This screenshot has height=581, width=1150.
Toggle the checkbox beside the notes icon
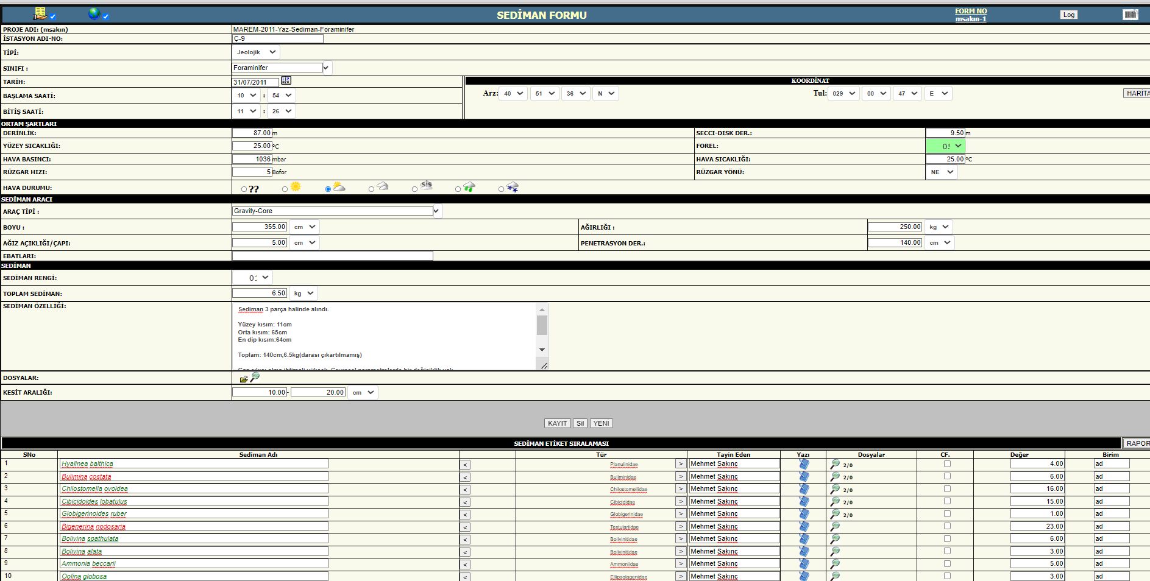pyautogui.click(x=53, y=16)
